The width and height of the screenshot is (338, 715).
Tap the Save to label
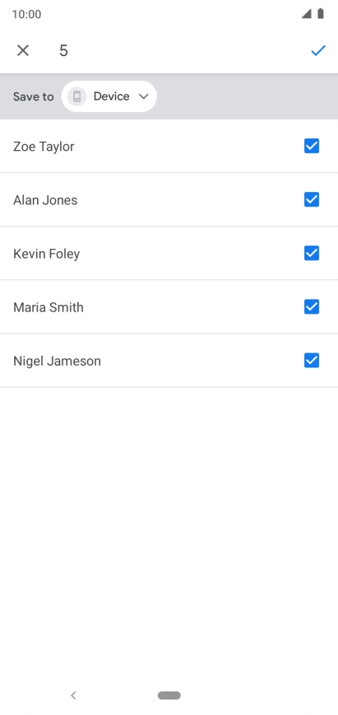33,96
